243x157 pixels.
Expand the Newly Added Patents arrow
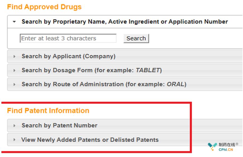pyautogui.click(x=15, y=140)
